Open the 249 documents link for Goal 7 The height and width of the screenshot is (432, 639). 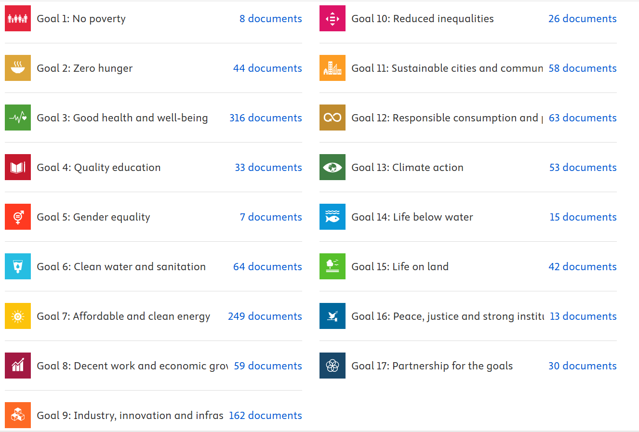(x=265, y=316)
